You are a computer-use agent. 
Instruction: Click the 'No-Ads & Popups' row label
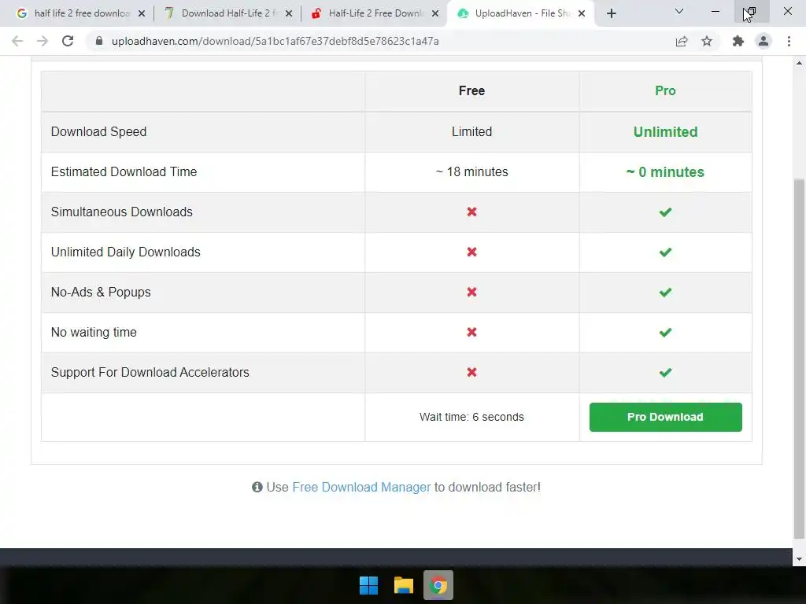pos(101,293)
